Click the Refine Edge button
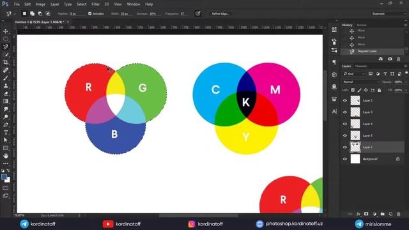 tap(220, 13)
